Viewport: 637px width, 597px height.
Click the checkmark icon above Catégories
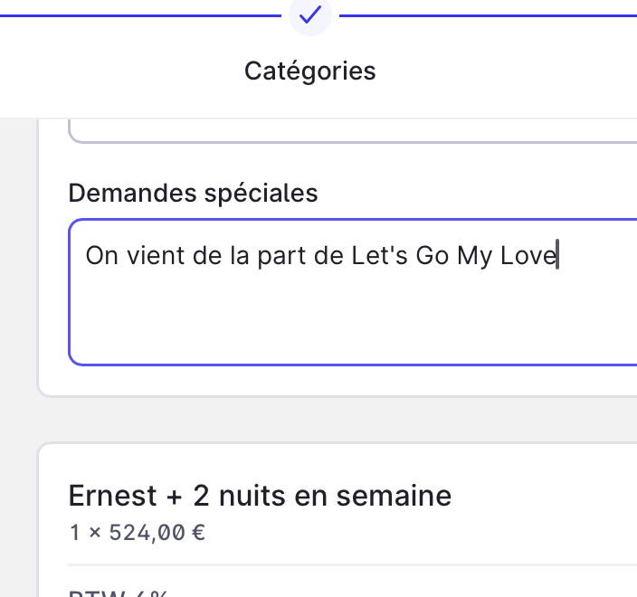pos(310,14)
